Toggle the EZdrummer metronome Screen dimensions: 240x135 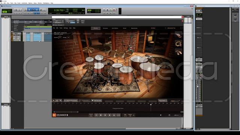[x=114, y=115]
